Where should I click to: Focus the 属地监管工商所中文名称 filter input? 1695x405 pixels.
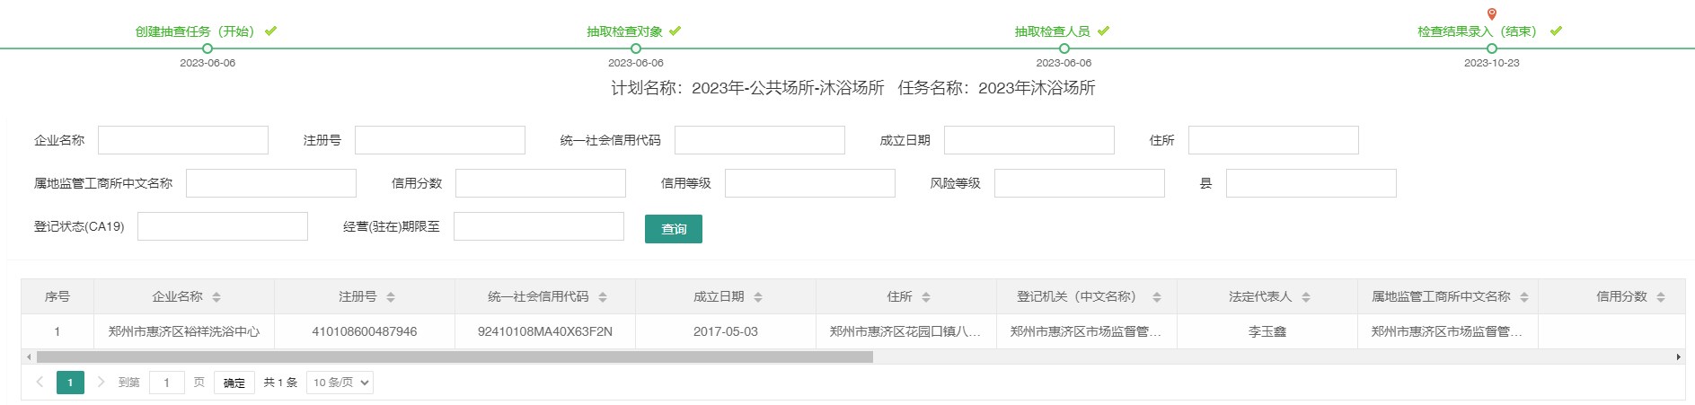tap(271, 183)
